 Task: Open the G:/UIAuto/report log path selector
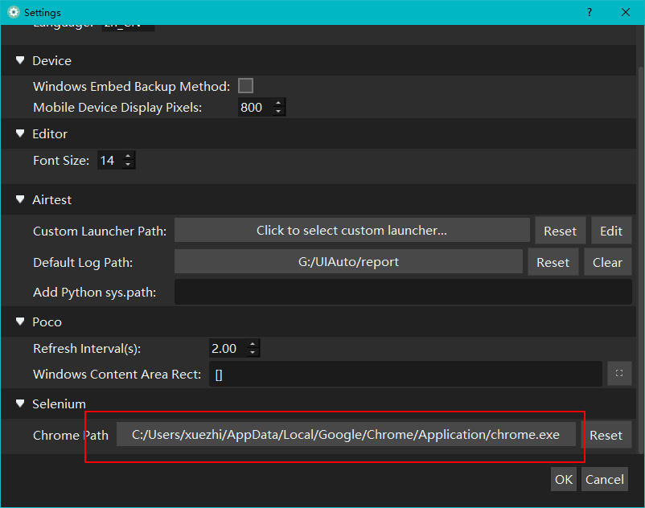348,261
